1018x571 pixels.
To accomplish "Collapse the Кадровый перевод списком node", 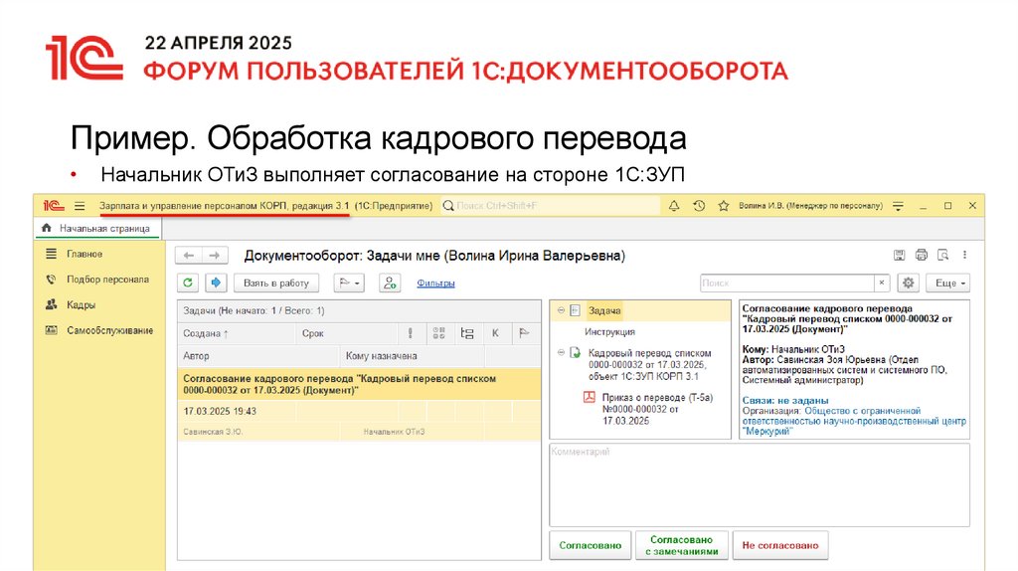I will click(x=561, y=353).
